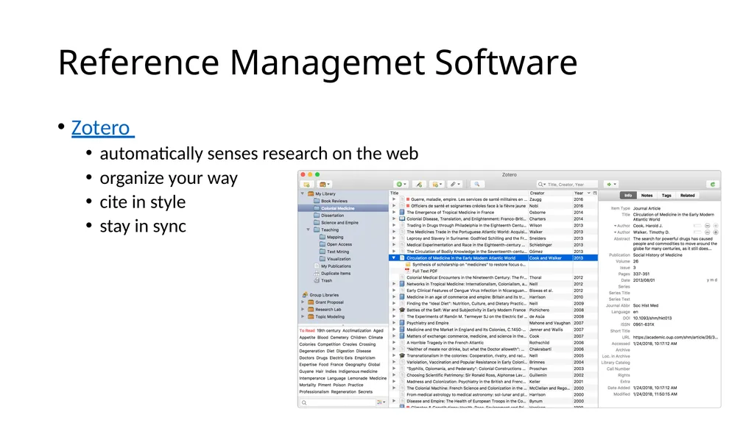Click the URL field label
Screen dimensions: 754x423
[626, 338]
